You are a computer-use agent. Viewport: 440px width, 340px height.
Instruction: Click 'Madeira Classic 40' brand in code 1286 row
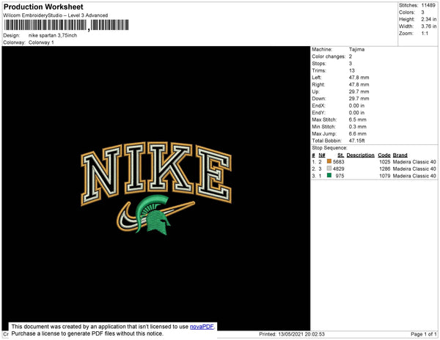point(414,169)
